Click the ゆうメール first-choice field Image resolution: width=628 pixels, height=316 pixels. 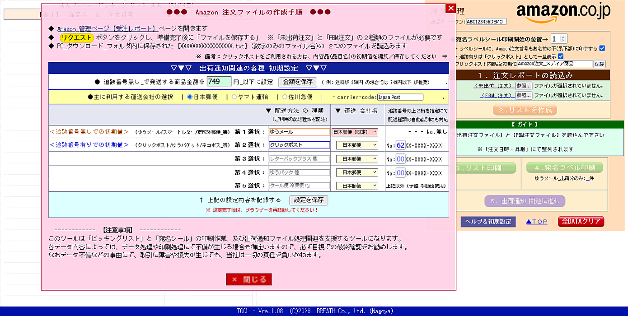[299, 132]
